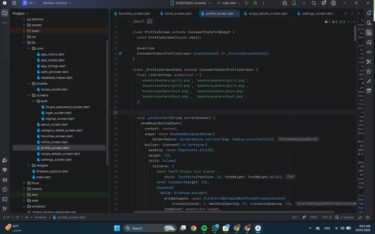Open the Notifications bell icon
This screenshot has height=234, width=375.
[x=369, y=13]
